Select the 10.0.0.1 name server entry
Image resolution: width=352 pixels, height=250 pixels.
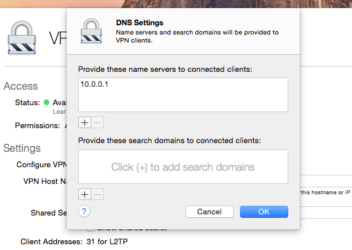pos(95,84)
